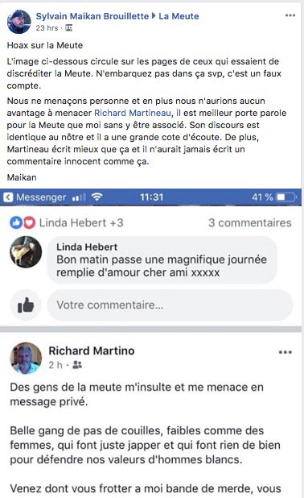Click the group privacy icon beside 23 hrs
The width and height of the screenshot is (304, 498).
pos(69,28)
